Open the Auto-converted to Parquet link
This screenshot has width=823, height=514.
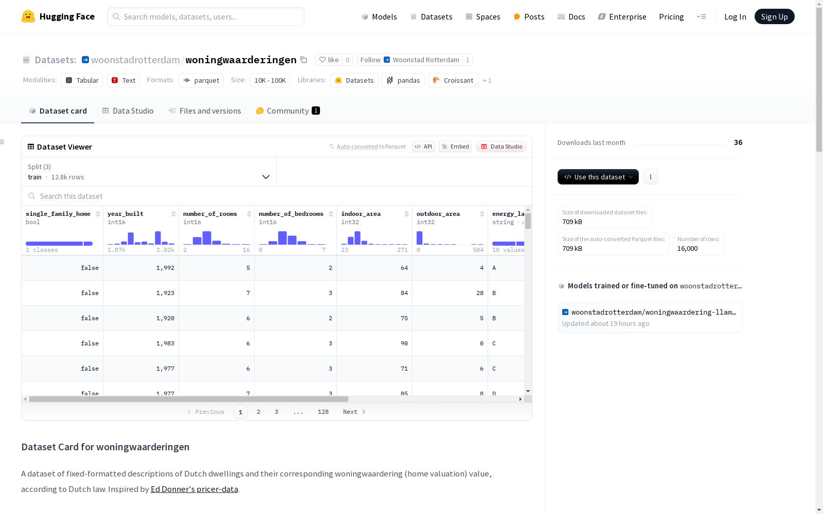tap(371, 146)
